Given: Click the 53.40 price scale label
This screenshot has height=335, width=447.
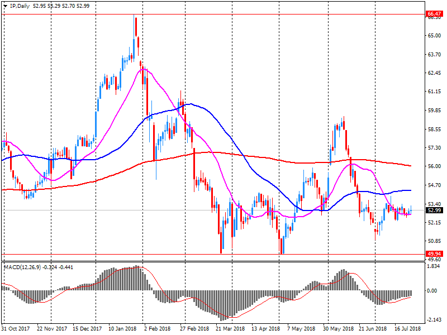Looking at the screenshot, I should tap(434, 204).
